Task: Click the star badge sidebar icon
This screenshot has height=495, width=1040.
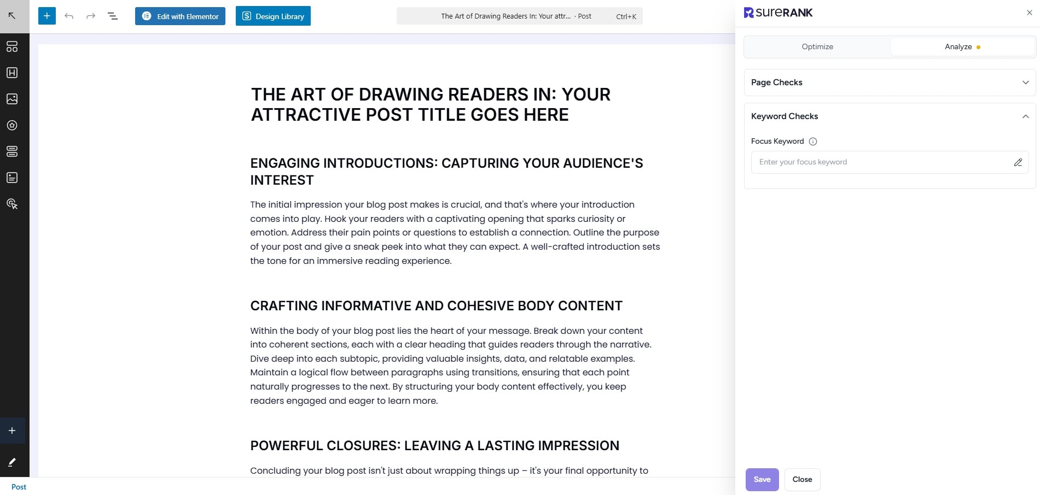Action: [x=12, y=125]
